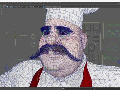Select the blue cross control near the shoulder
Viewport: 120px width, 90px height.
point(6,68)
